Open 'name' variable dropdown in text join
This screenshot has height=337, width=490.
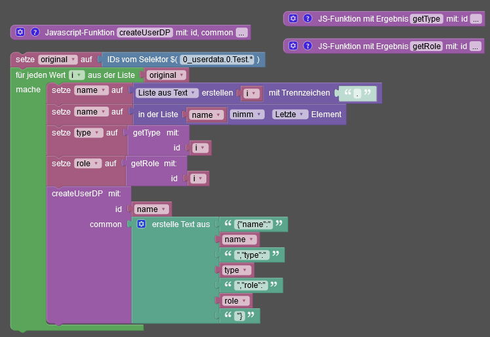(239, 239)
